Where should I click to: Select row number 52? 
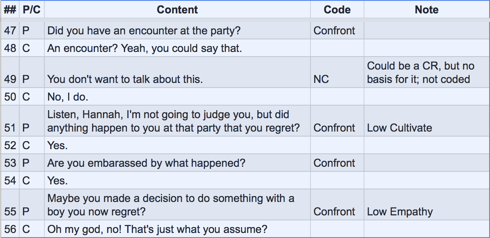coord(10,145)
